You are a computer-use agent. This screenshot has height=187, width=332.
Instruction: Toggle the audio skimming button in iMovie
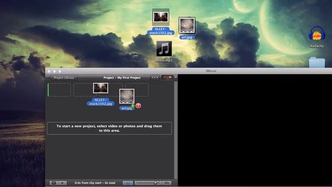(167, 77)
